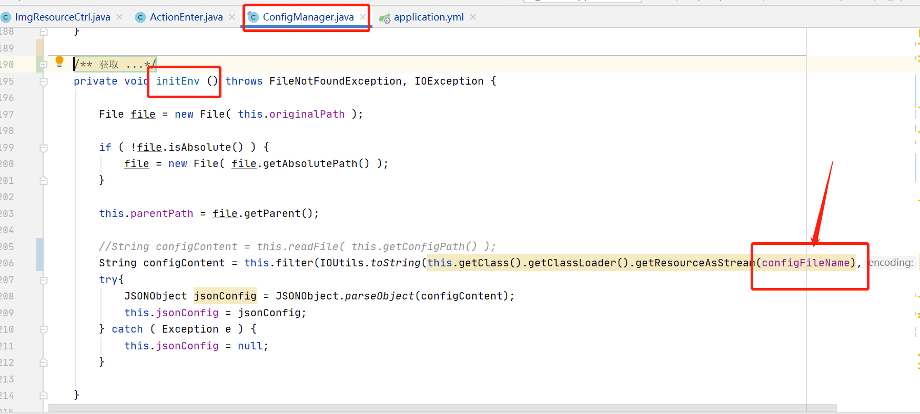
Task: Collapse the try block fold marker
Action: click(44, 280)
